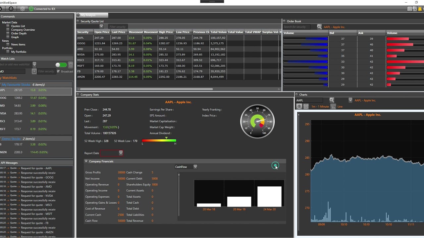Select AAPL row in Security Quote List
The width and height of the screenshot is (424, 238).
(x=179, y=38)
